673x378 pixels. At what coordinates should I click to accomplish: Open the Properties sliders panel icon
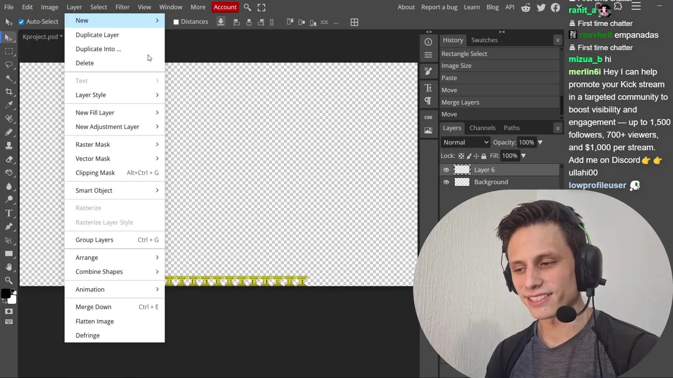pos(428,55)
